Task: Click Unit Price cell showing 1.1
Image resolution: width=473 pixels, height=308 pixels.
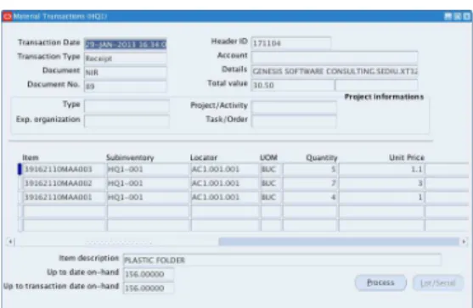Action: pos(381,169)
